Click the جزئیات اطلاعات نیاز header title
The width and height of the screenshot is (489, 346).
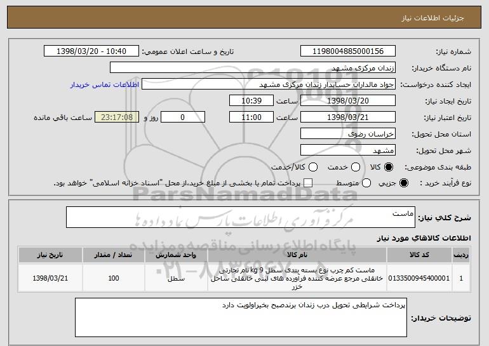432,18
